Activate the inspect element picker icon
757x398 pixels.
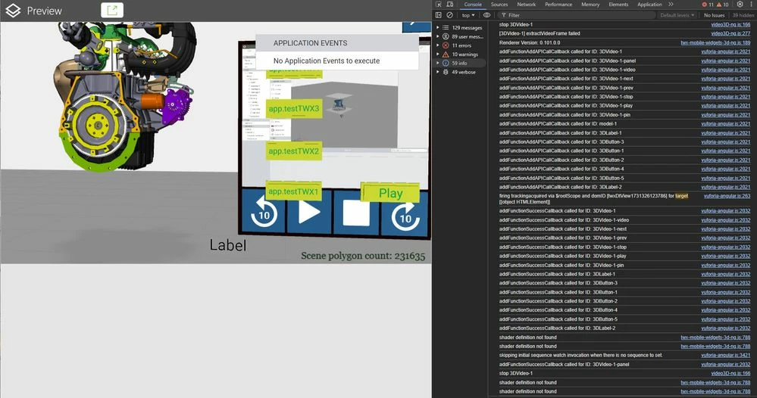point(439,5)
